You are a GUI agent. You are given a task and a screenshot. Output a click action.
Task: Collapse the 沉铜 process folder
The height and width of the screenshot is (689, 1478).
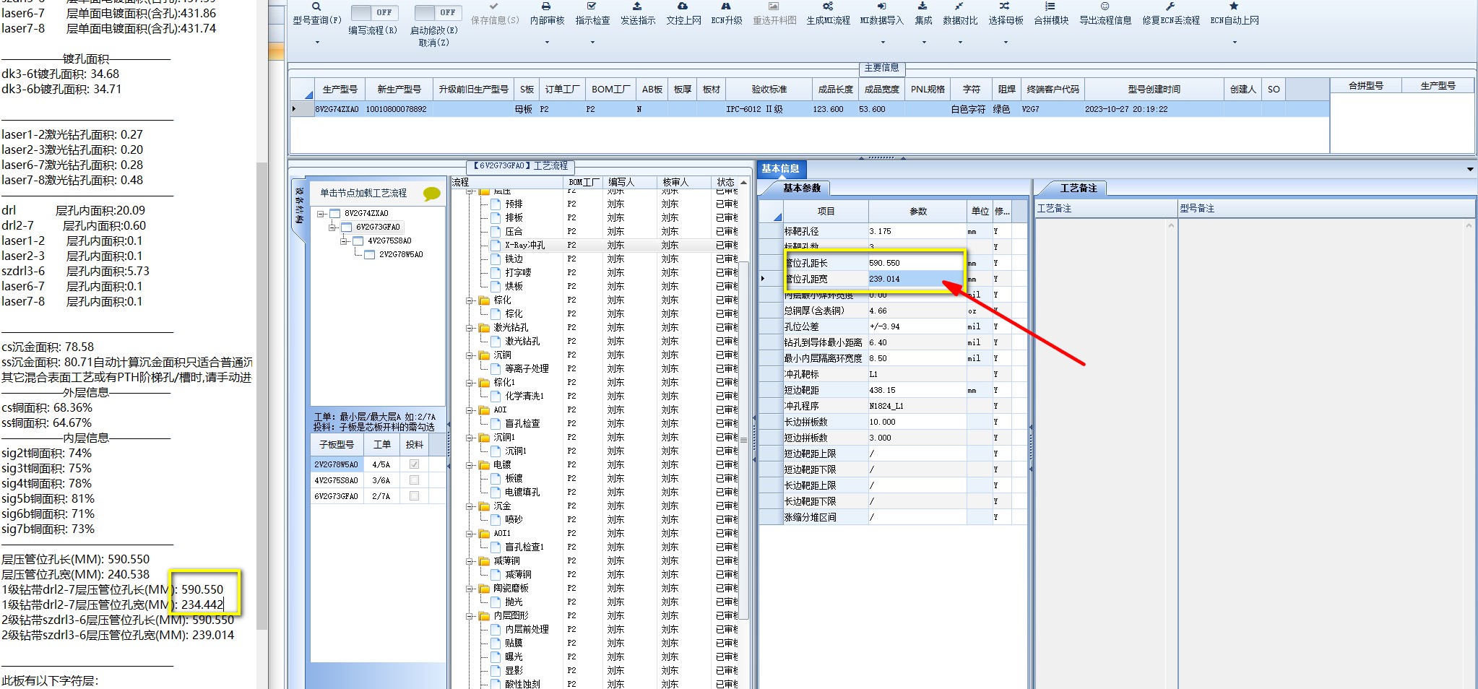[x=470, y=355]
